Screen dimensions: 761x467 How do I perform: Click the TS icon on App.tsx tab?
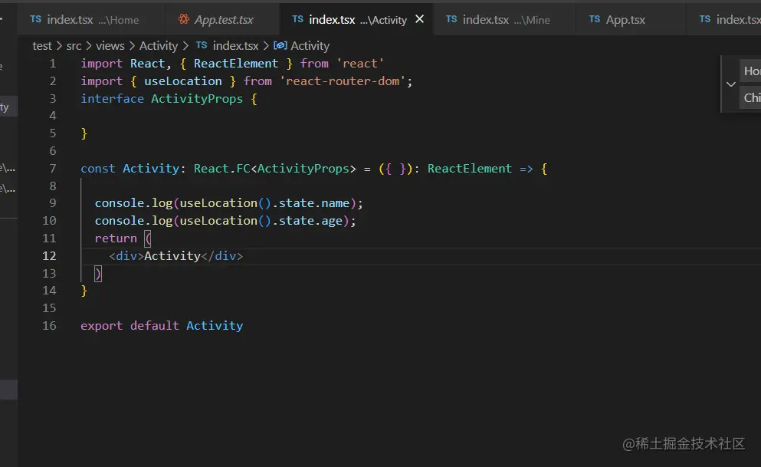click(595, 19)
